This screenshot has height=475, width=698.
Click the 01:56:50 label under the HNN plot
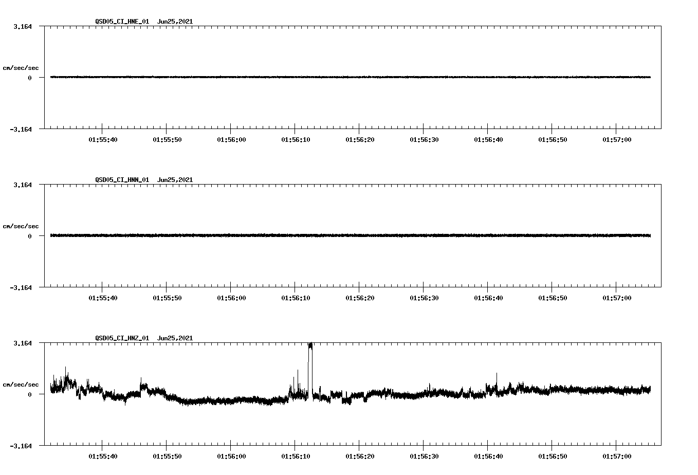pos(552,298)
